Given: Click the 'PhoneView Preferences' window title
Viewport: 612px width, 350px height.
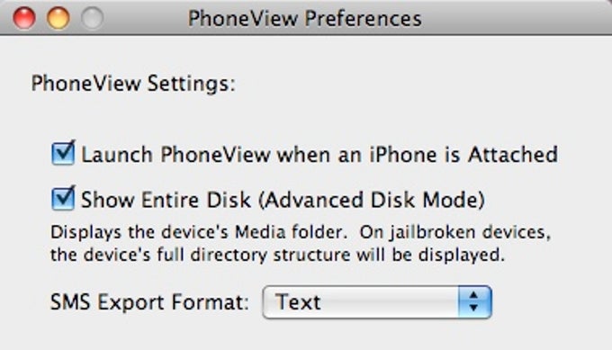Looking at the screenshot, I should 305,18.
